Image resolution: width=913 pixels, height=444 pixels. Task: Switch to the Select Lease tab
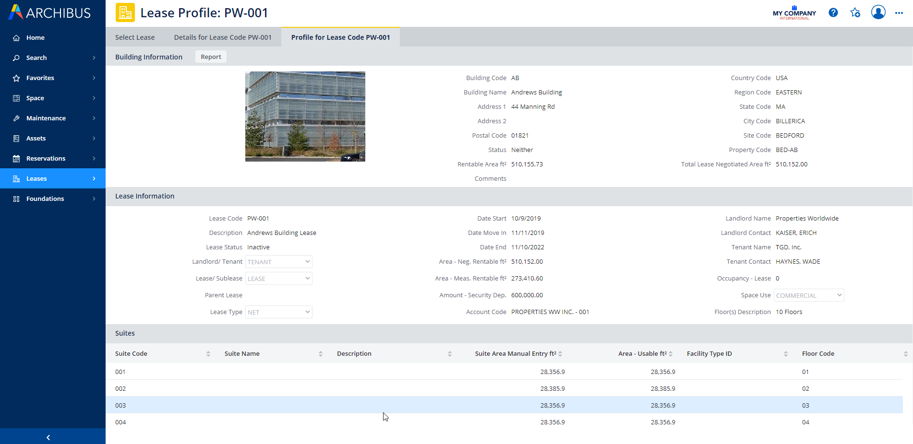pos(135,37)
